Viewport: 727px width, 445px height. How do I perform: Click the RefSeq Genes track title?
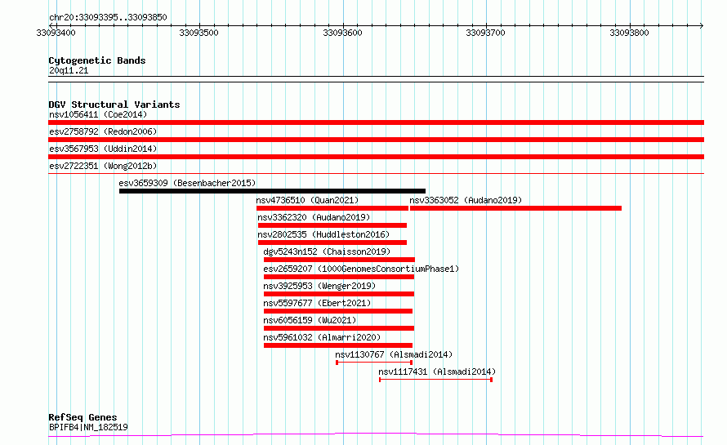point(83,418)
